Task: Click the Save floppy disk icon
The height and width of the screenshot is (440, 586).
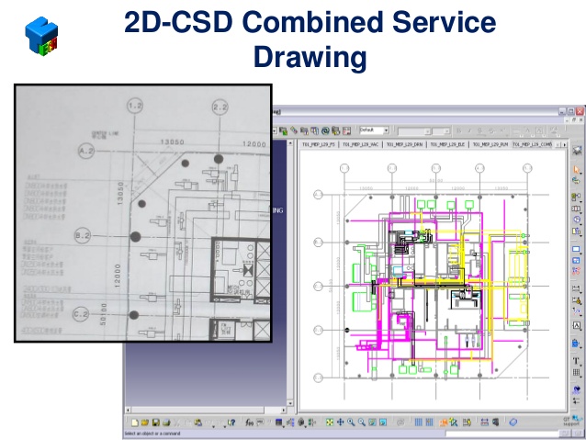Action: (155, 423)
